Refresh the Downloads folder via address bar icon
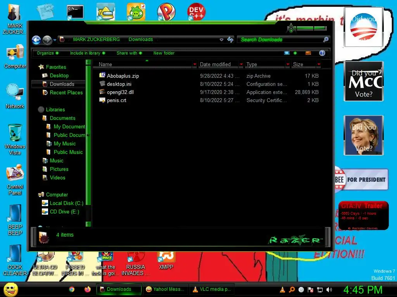This screenshot has width=397, height=297. [x=230, y=40]
